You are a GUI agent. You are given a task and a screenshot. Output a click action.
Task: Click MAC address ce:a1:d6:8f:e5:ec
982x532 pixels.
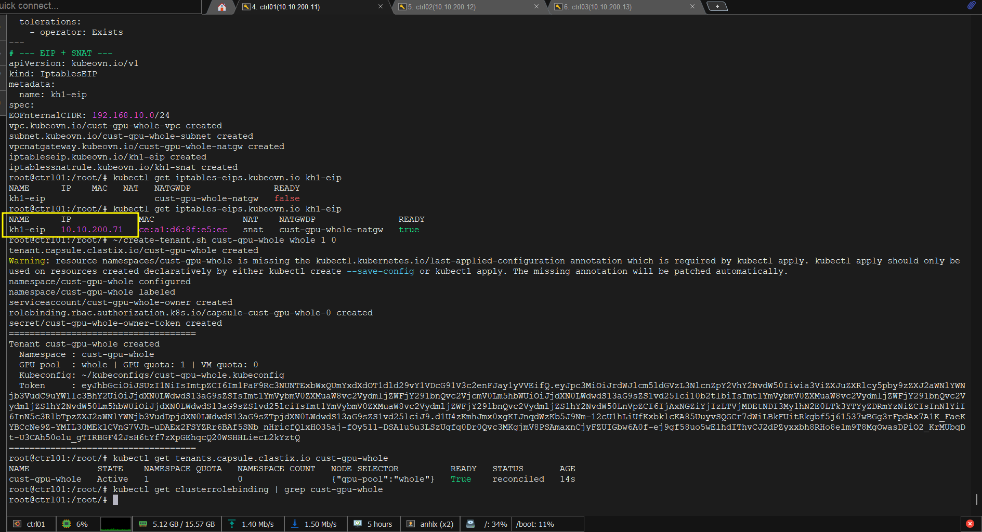(x=183, y=230)
